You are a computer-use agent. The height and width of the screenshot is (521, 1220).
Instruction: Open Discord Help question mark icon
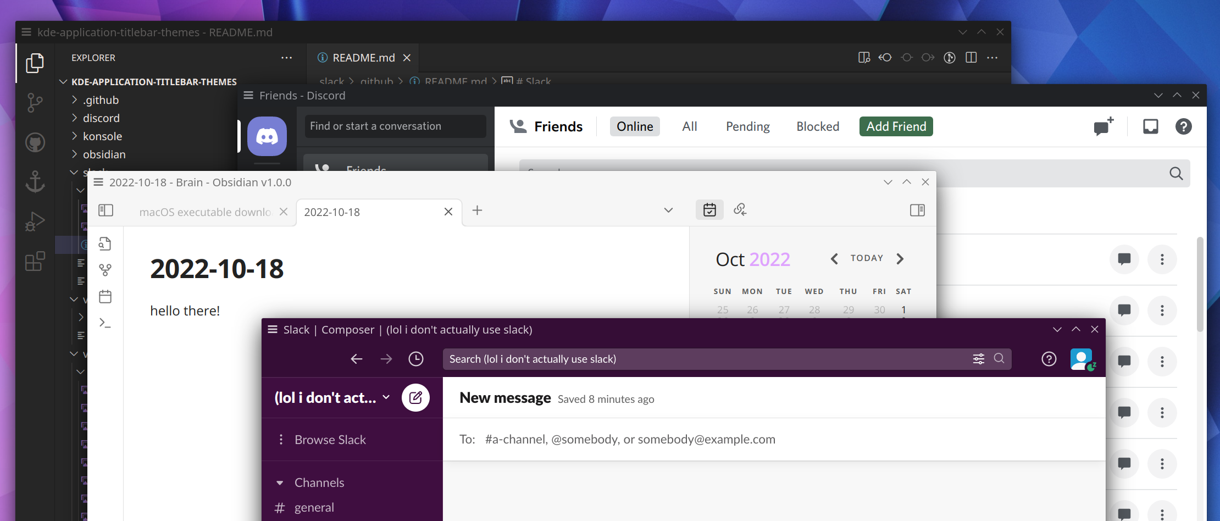click(x=1183, y=126)
